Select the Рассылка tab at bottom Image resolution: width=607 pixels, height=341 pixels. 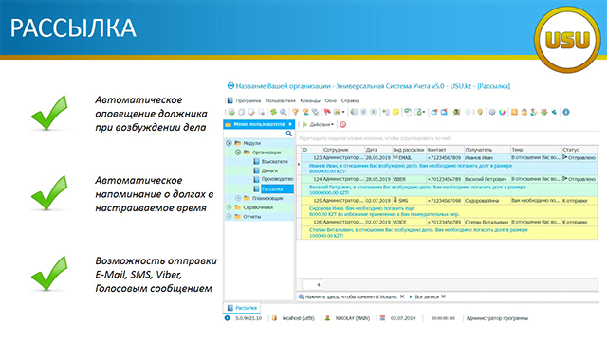pos(243,308)
